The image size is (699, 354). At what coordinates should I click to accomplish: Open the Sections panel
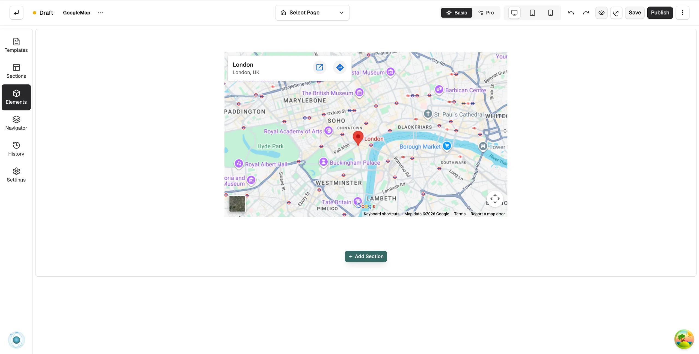[16, 71]
